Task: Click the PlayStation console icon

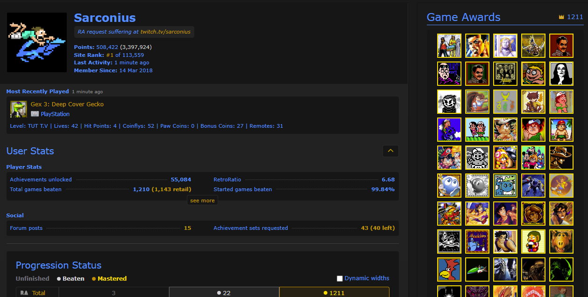Action: 35,114
